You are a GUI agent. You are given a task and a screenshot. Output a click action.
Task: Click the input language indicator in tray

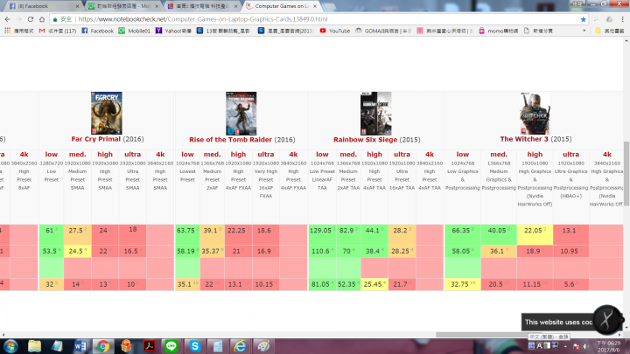[540, 346]
